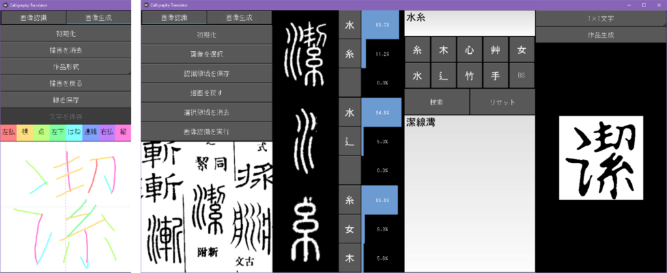Image resolution: width=667 pixels, height=273 pixels.
Task: Toggle the 左払 stroke type
Action: 8,132
